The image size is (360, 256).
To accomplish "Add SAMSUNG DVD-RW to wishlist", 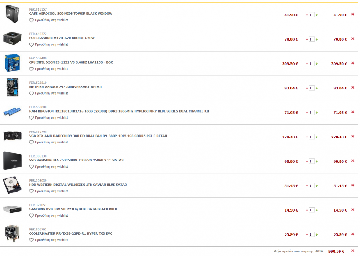I will tap(49, 215).
